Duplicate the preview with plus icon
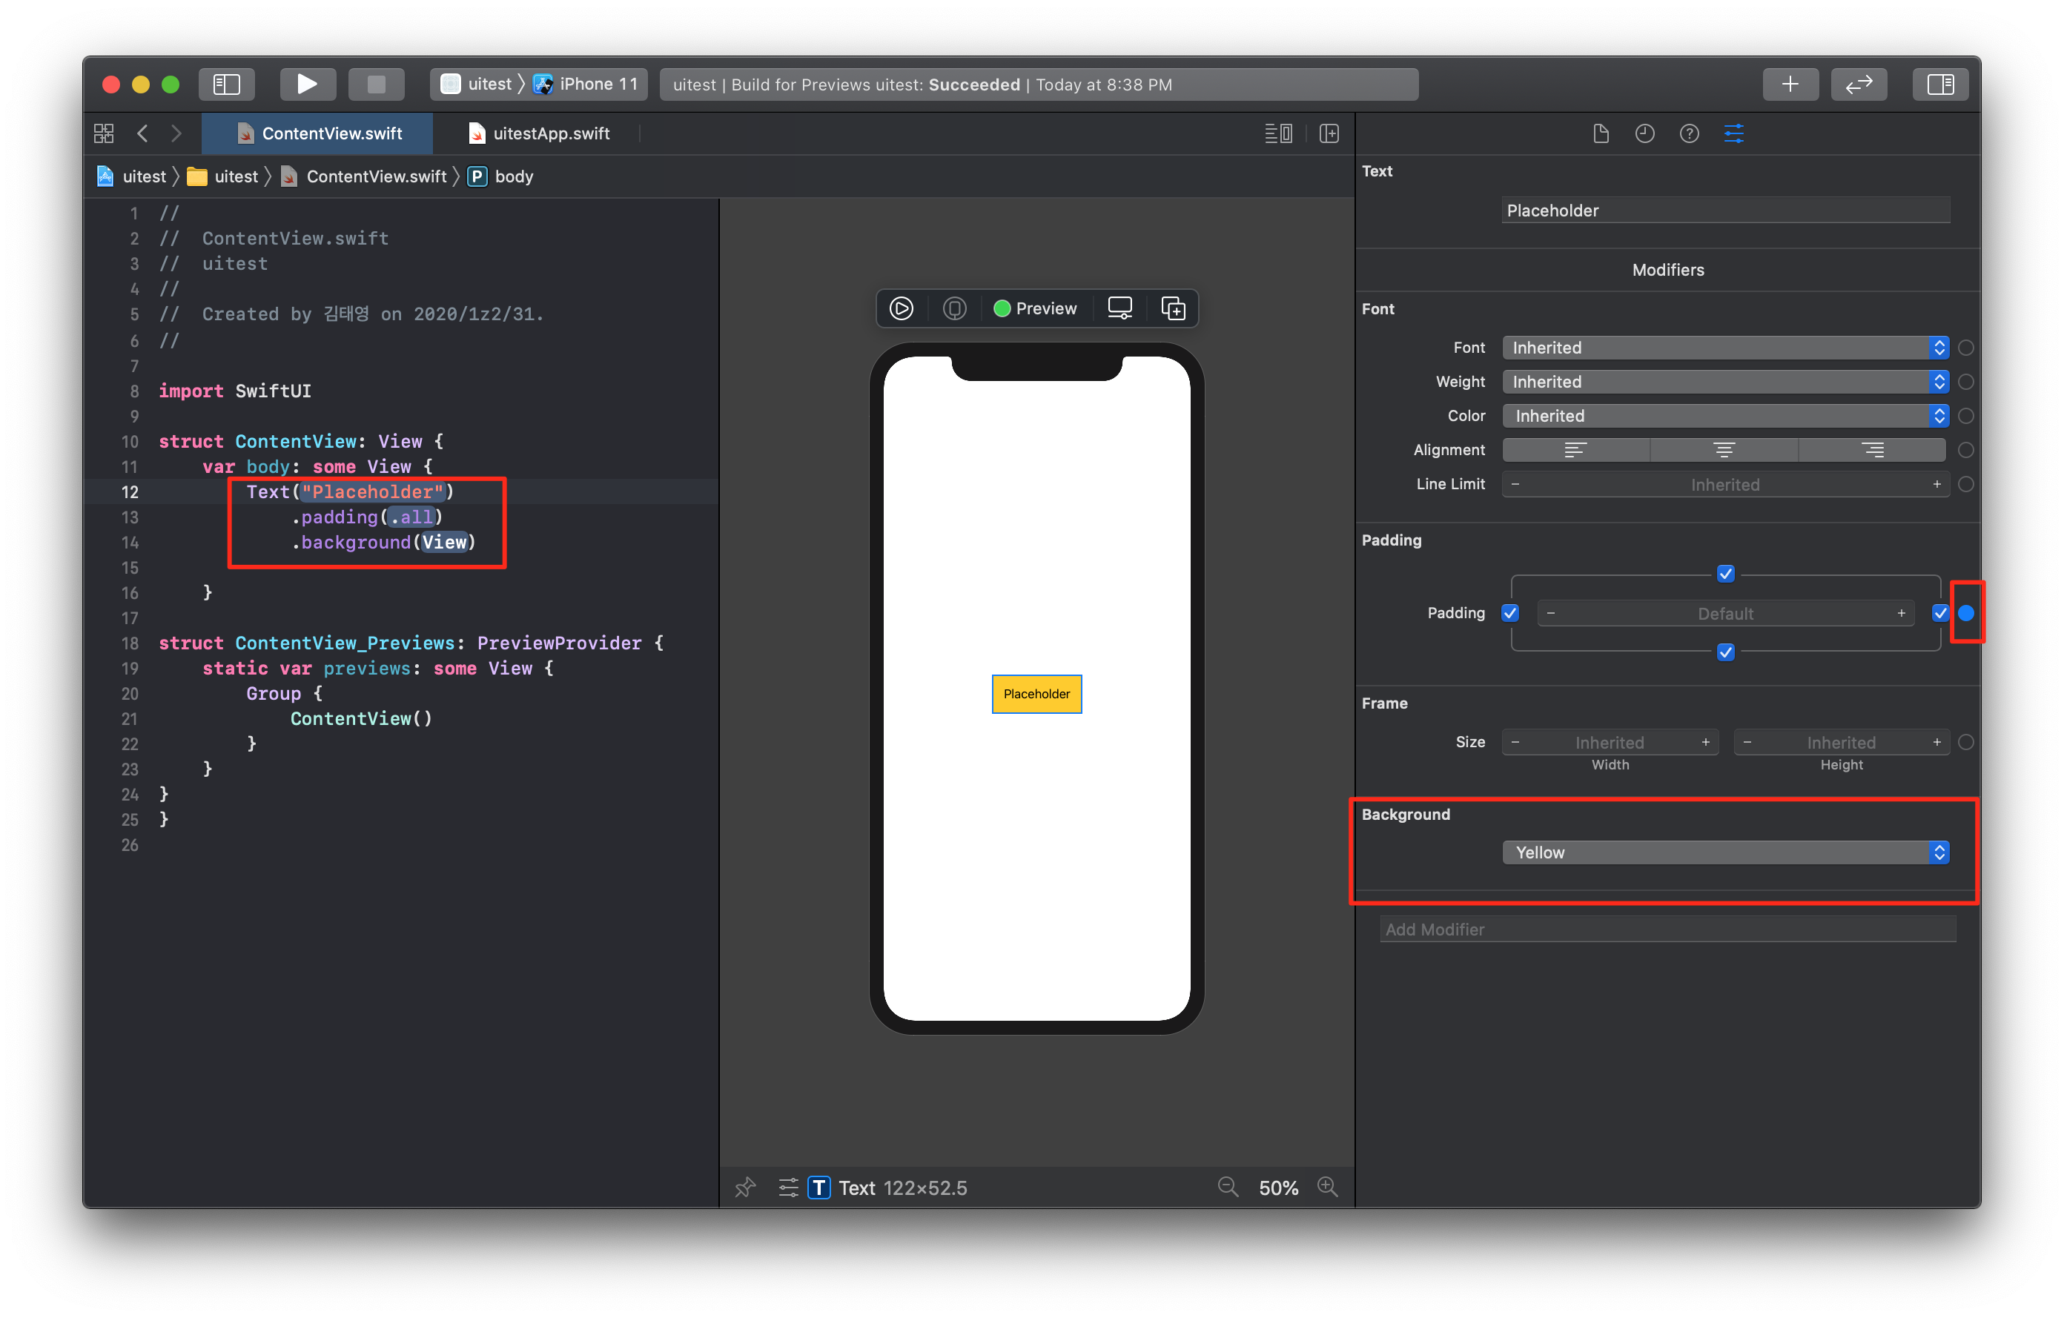The image size is (2064, 1318). 1173,308
